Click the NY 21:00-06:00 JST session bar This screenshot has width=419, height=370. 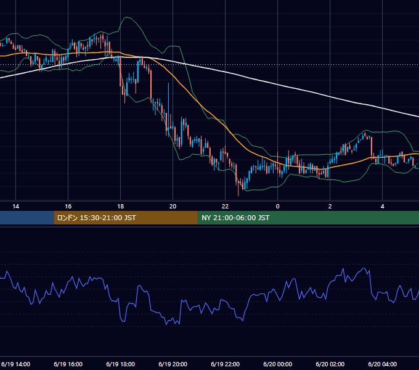(308, 218)
